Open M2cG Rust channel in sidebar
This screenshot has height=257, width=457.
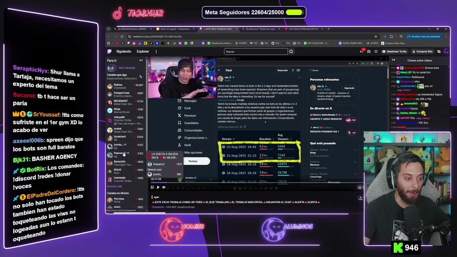coord(125,171)
